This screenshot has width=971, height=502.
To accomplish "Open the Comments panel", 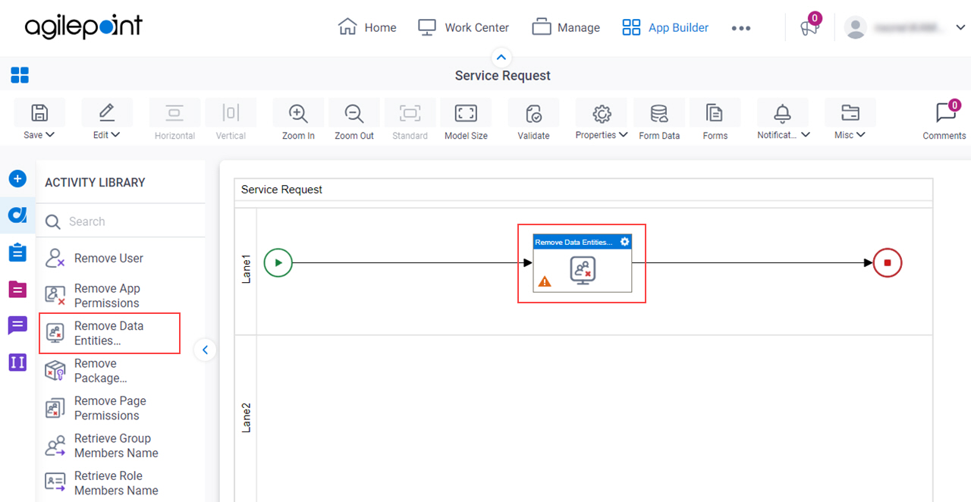I will tap(944, 121).
